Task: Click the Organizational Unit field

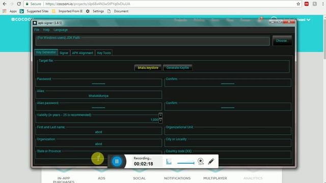Action: coord(228,132)
